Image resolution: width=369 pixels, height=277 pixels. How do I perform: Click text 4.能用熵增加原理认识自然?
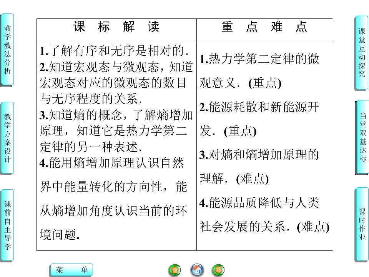(111, 163)
